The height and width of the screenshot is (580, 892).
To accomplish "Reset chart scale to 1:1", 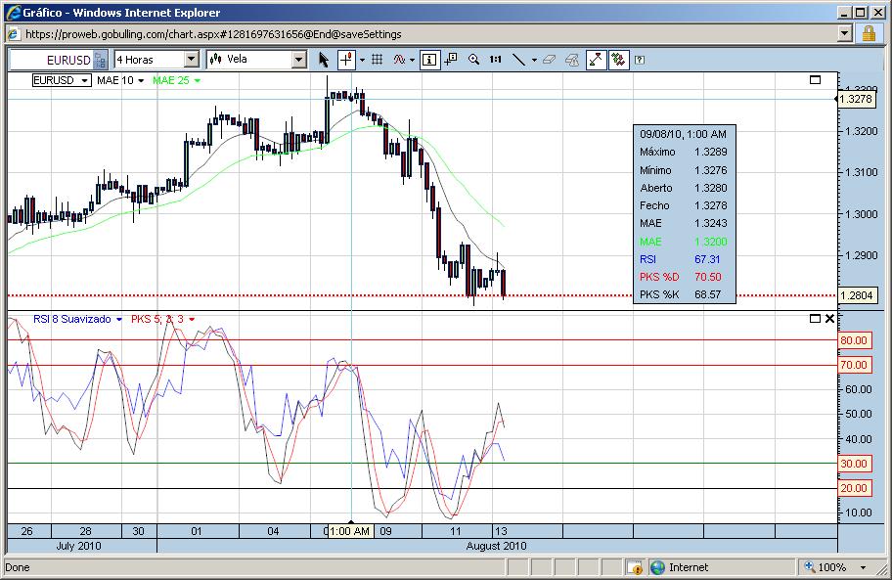I will tap(496, 59).
